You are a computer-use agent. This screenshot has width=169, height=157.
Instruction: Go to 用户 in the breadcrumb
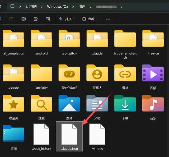tap(82, 7)
